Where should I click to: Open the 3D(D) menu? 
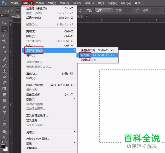click(x=101, y=3)
